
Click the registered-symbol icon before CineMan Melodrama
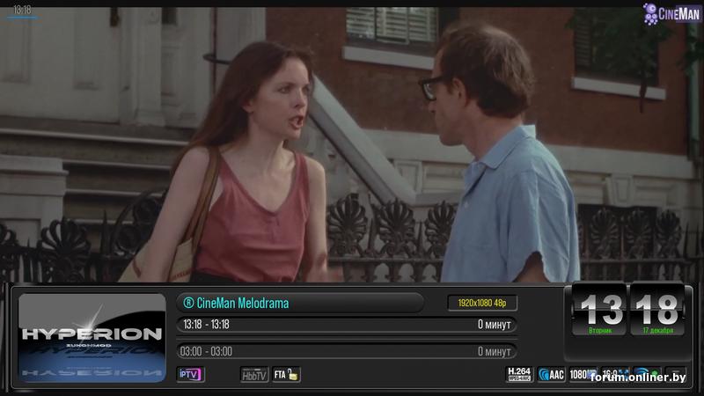tap(188, 303)
